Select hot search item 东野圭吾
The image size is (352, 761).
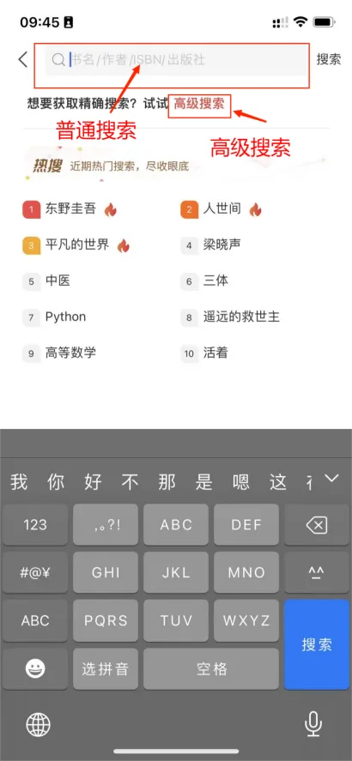70,209
